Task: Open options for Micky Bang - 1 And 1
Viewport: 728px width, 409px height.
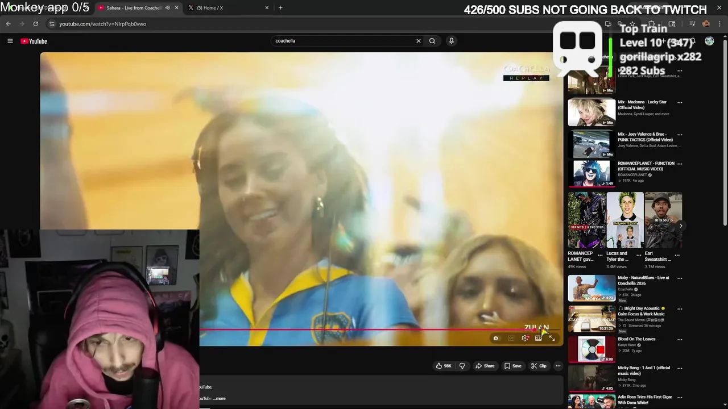Action: (680, 368)
